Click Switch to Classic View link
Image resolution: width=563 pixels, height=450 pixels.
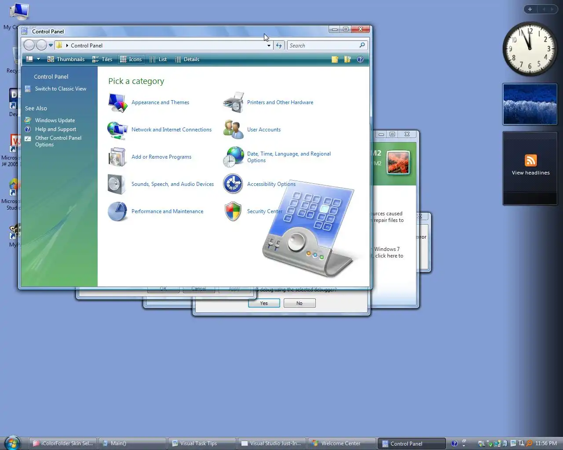point(61,89)
